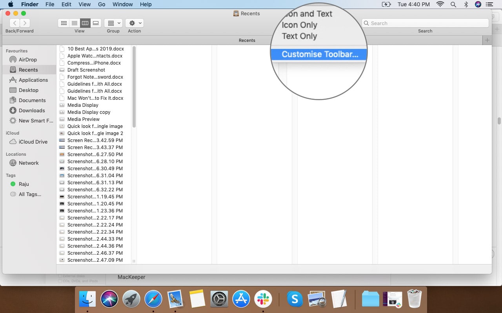Image resolution: width=502 pixels, height=313 pixels.
Task: Choose Customise Toolbar from the menu
Action: click(x=318, y=54)
